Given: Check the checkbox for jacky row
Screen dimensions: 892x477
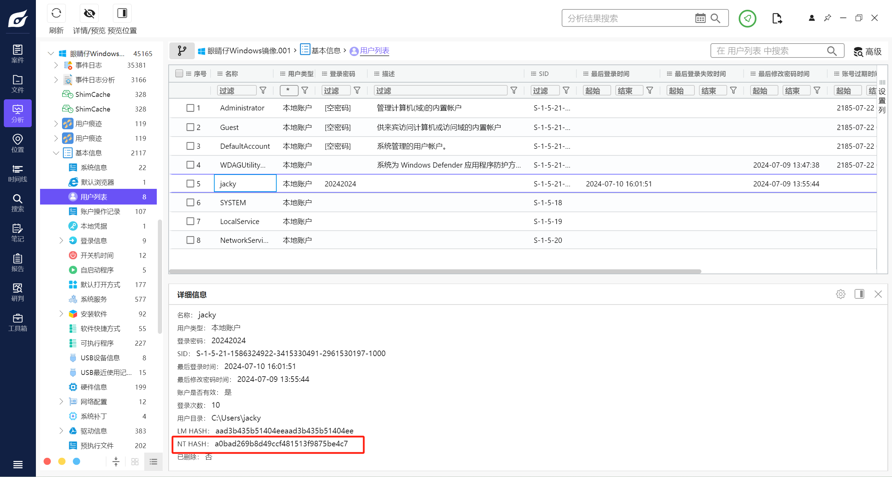Looking at the screenshot, I should [x=190, y=184].
